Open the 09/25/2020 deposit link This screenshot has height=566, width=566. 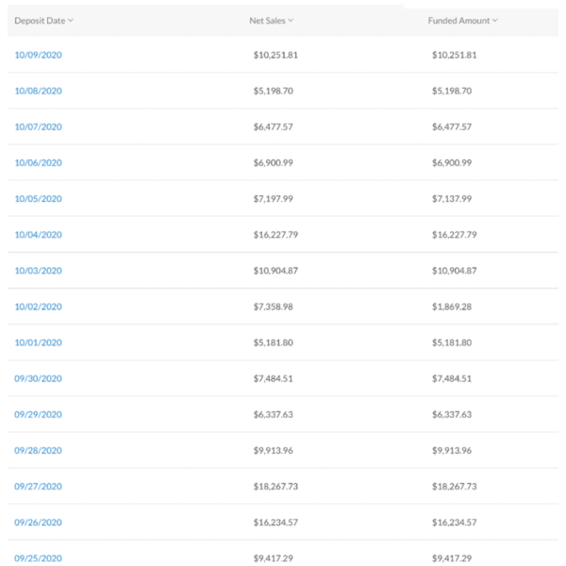39,558
